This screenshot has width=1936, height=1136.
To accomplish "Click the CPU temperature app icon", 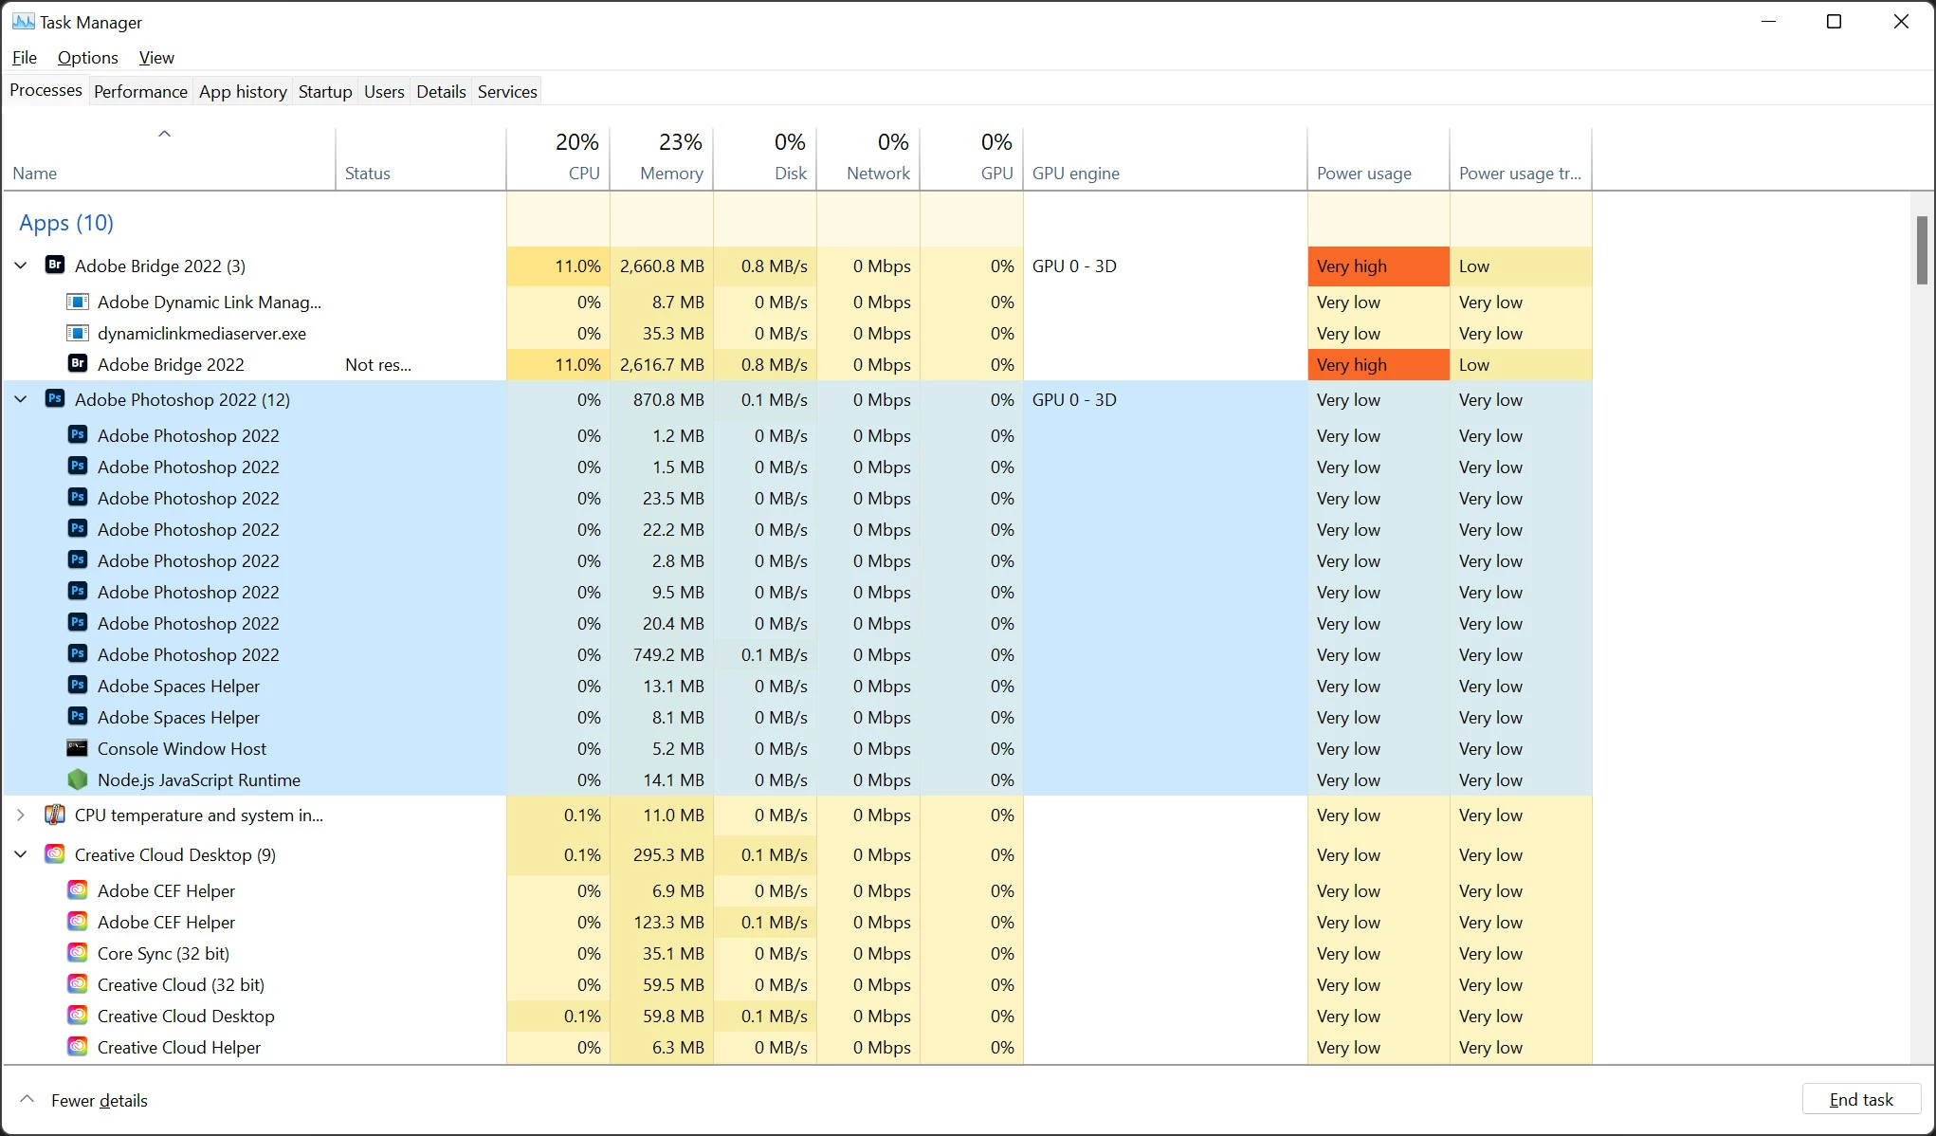I will pyautogui.click(x=55, y=815).
